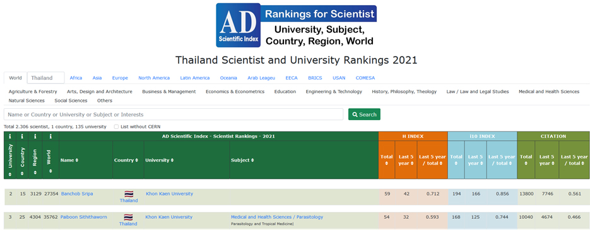Click Banchob Sripa's Thailand flag icon
Viewport: 590px width, 244px height.
129,194
